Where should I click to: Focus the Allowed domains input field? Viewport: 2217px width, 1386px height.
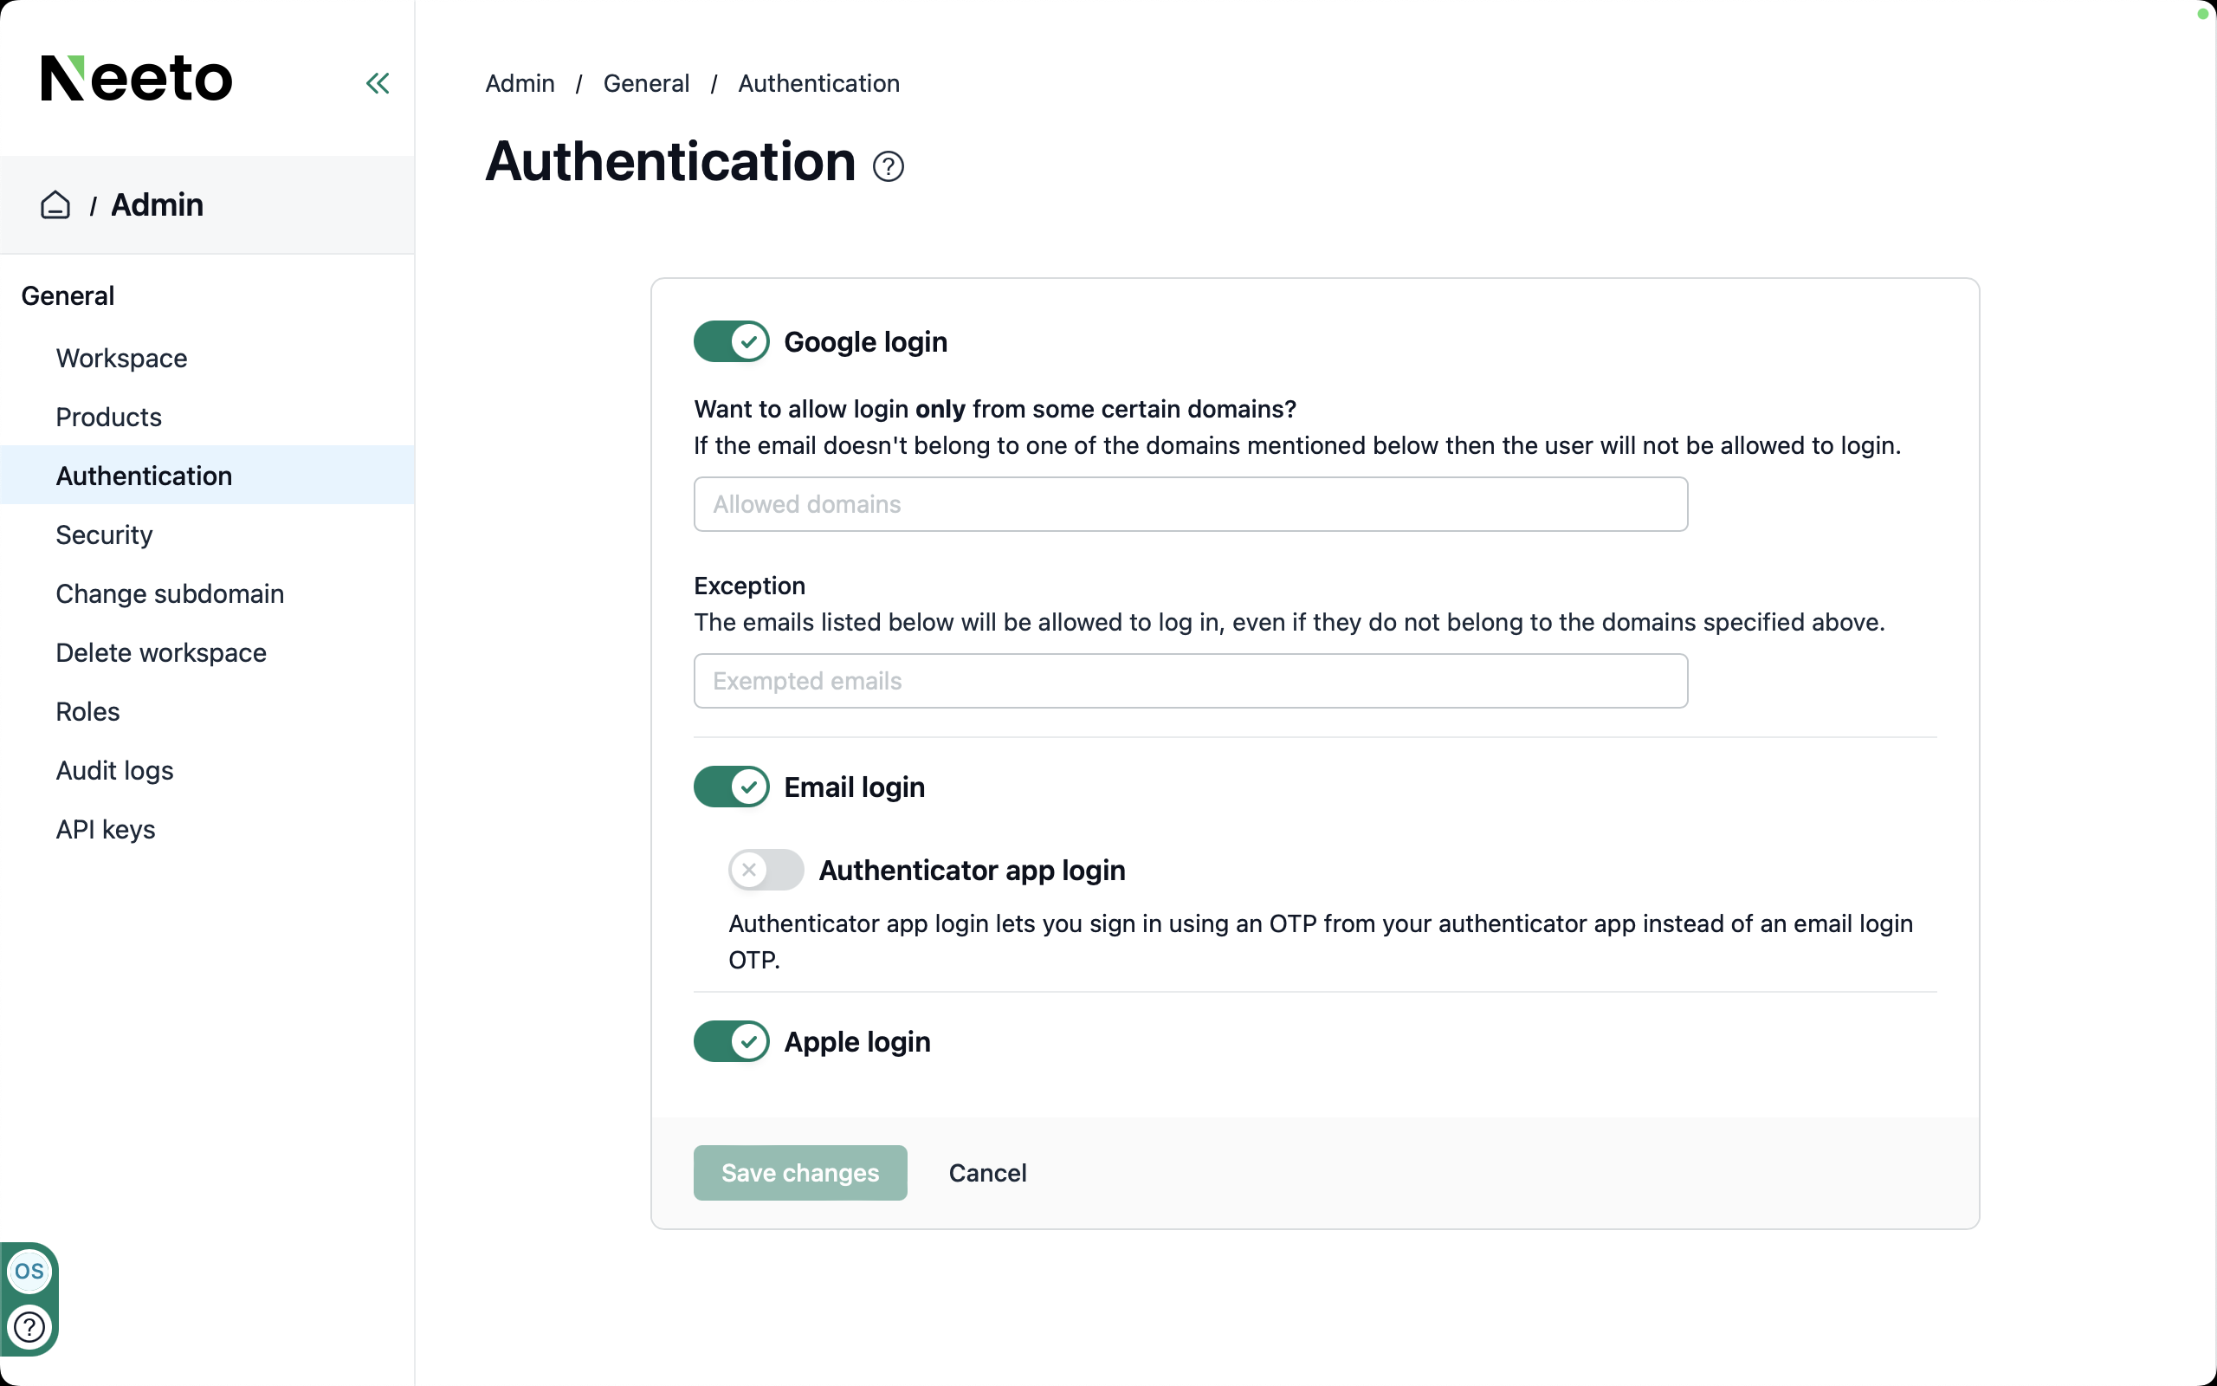click(x=1190, y=504)
